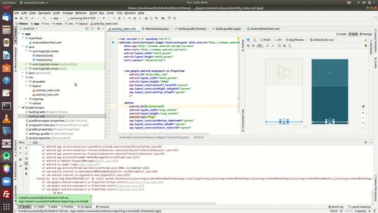378x213 pixels.
Task: Open the Android project view dropdown
Action: click(x=28, y=28)
